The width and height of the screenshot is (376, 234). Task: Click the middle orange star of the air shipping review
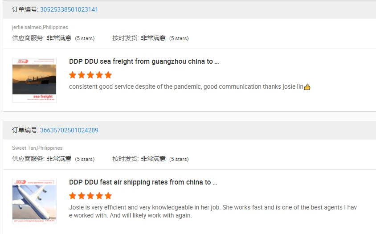90,196
